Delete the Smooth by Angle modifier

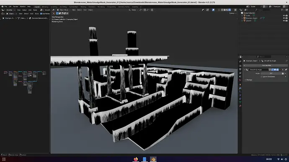click(x=283, y=70)
